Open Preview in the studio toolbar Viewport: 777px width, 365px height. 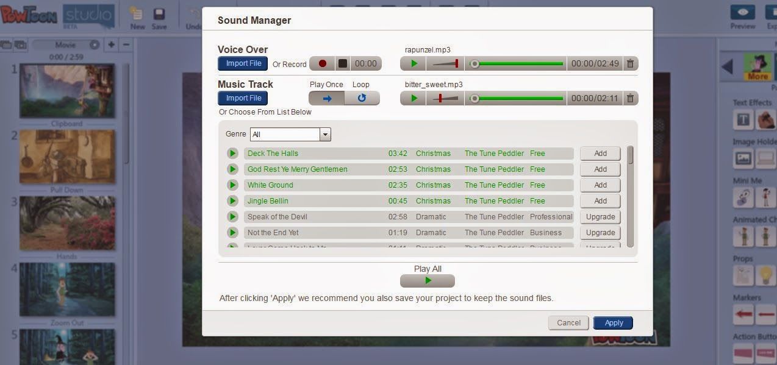[743, 17]
